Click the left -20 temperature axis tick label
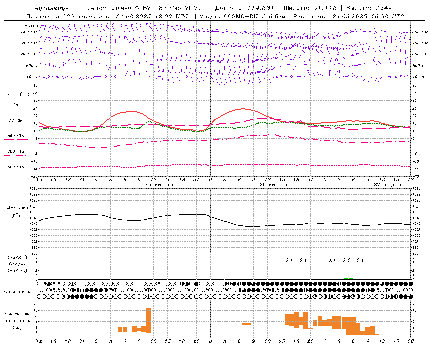 pos(34,176)
